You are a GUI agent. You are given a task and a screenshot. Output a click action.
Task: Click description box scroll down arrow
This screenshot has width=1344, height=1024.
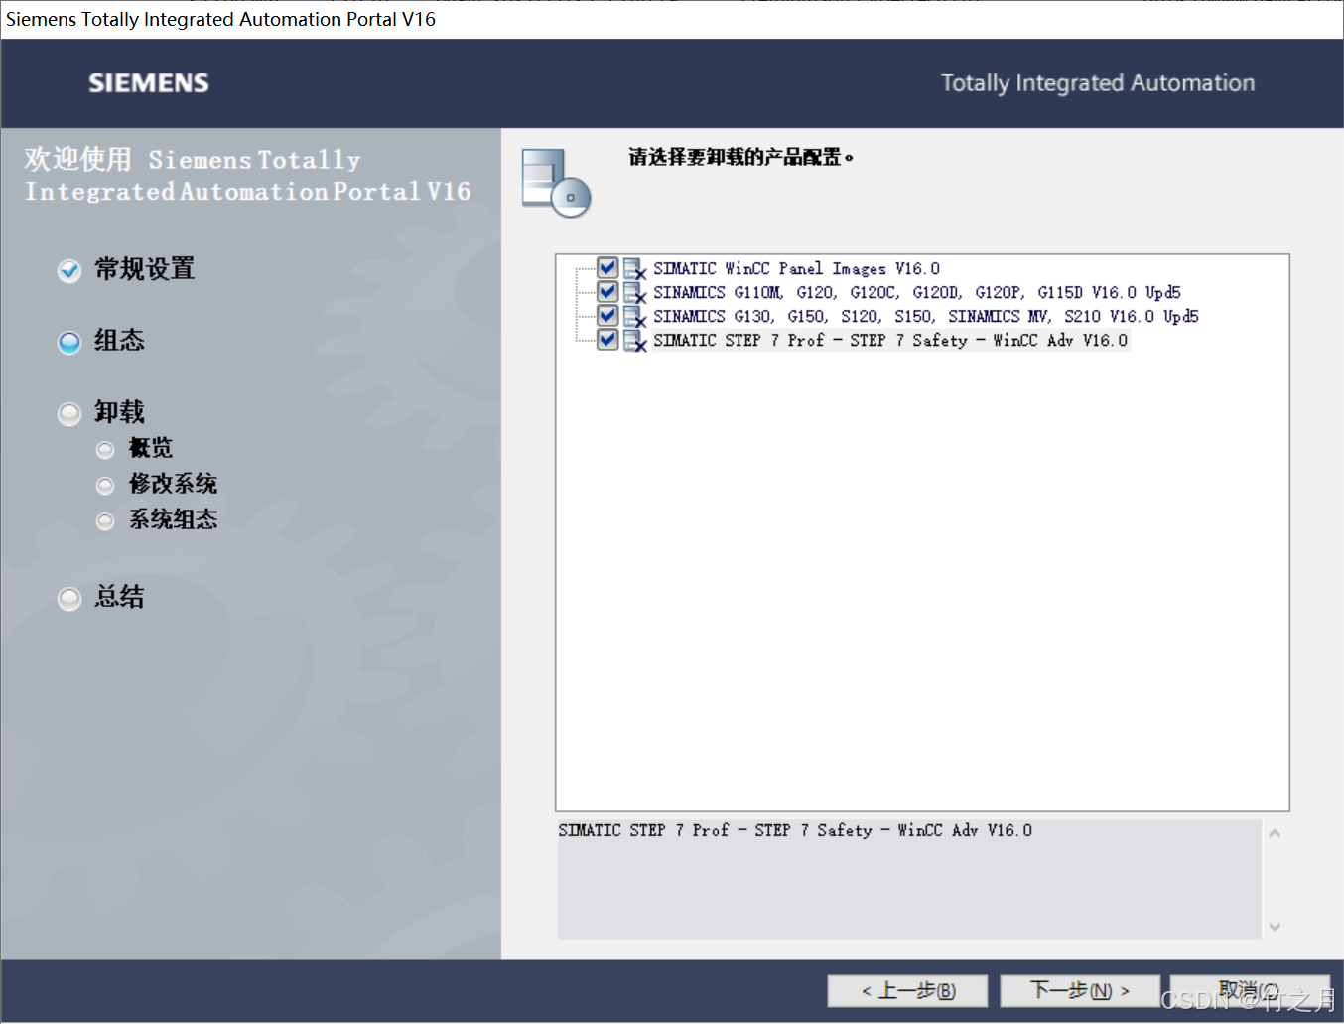pyautogui.click(x=1275, y=927)
